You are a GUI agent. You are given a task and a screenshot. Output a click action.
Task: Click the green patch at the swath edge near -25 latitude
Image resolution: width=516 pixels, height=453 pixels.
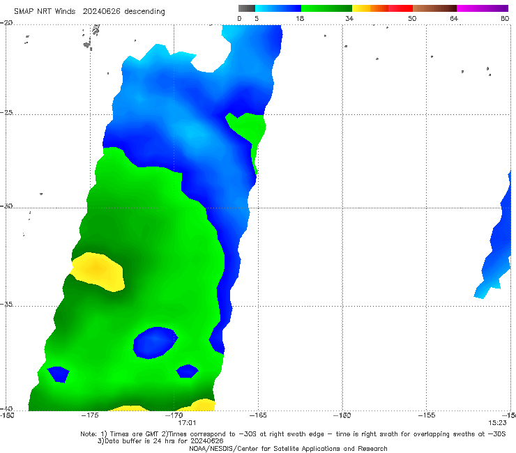248,127
